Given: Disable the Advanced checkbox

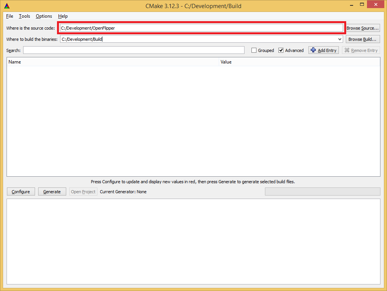Looking at the screenshot, I should click(281, 50).
